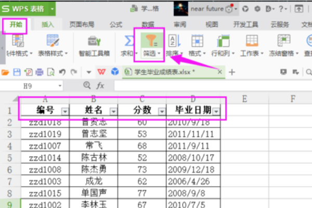This screenshot has width=312, height=208.
Task: Open Freeze Panes tool
Action: [284, 41]
